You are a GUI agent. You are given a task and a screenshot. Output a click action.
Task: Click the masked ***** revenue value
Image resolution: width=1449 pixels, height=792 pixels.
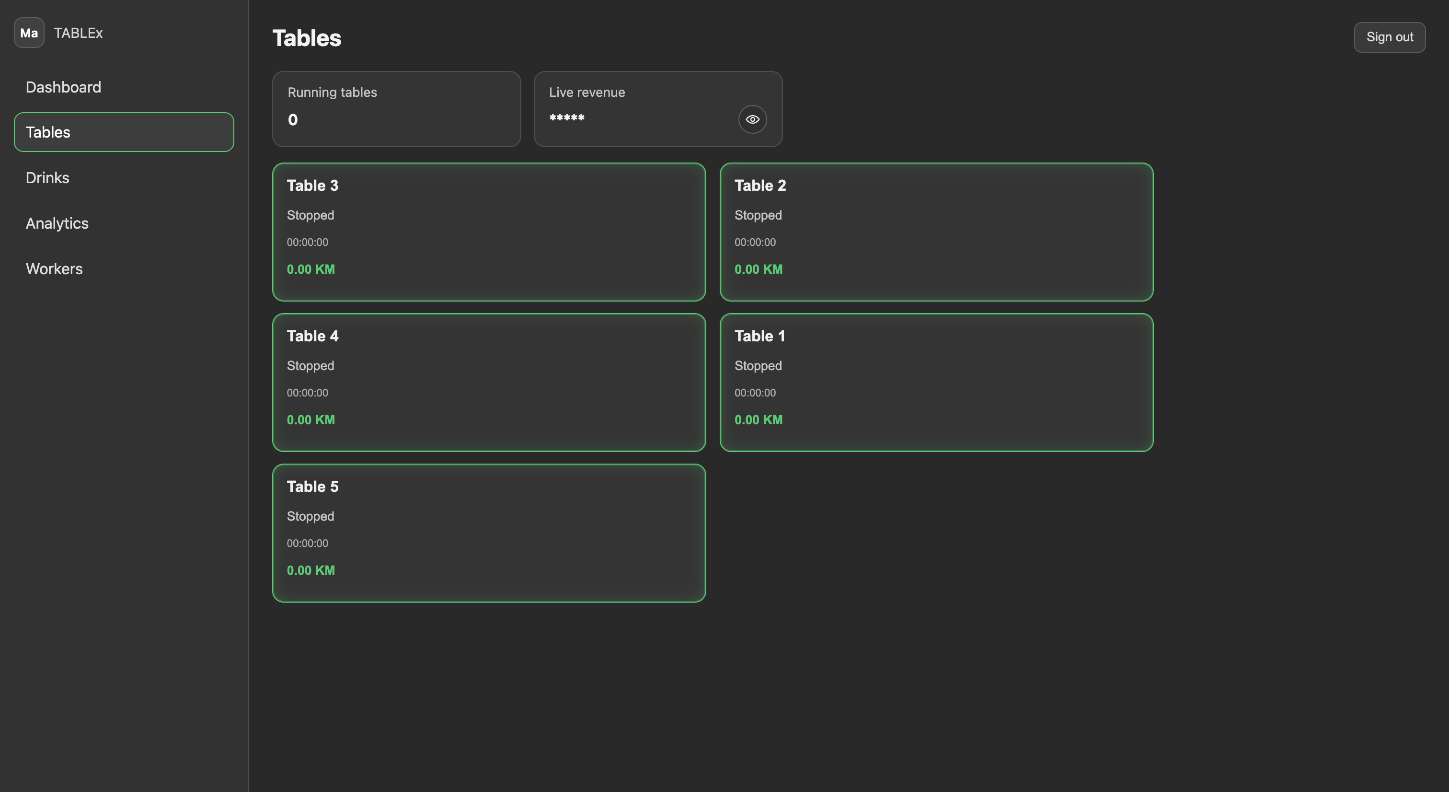(566, 117)
